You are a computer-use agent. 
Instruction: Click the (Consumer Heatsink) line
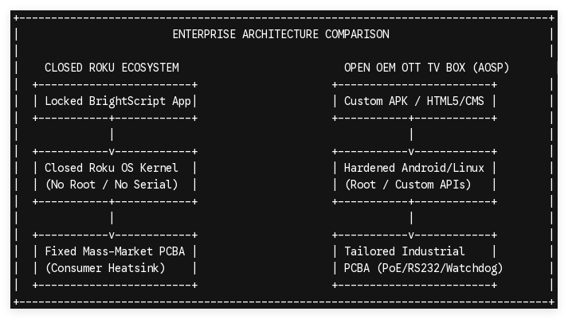tap(105, 268)
